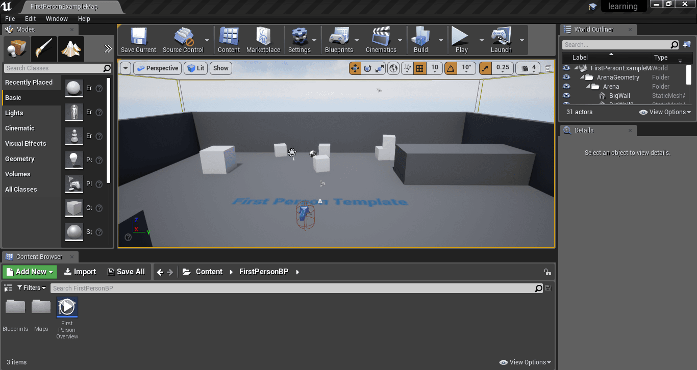Toggle rotation angle snapping
This screenshot has height=370, width=697.
(451, 68)
